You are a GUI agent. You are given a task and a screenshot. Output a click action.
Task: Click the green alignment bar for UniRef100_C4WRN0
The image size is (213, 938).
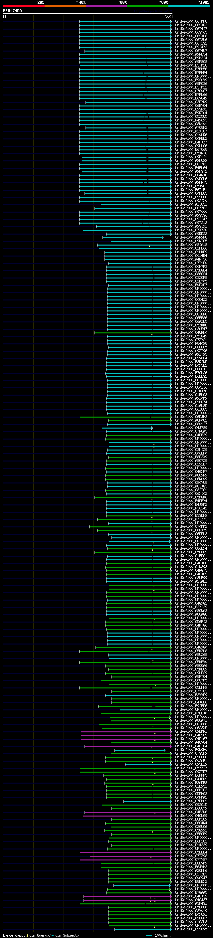tap(133, 333)
